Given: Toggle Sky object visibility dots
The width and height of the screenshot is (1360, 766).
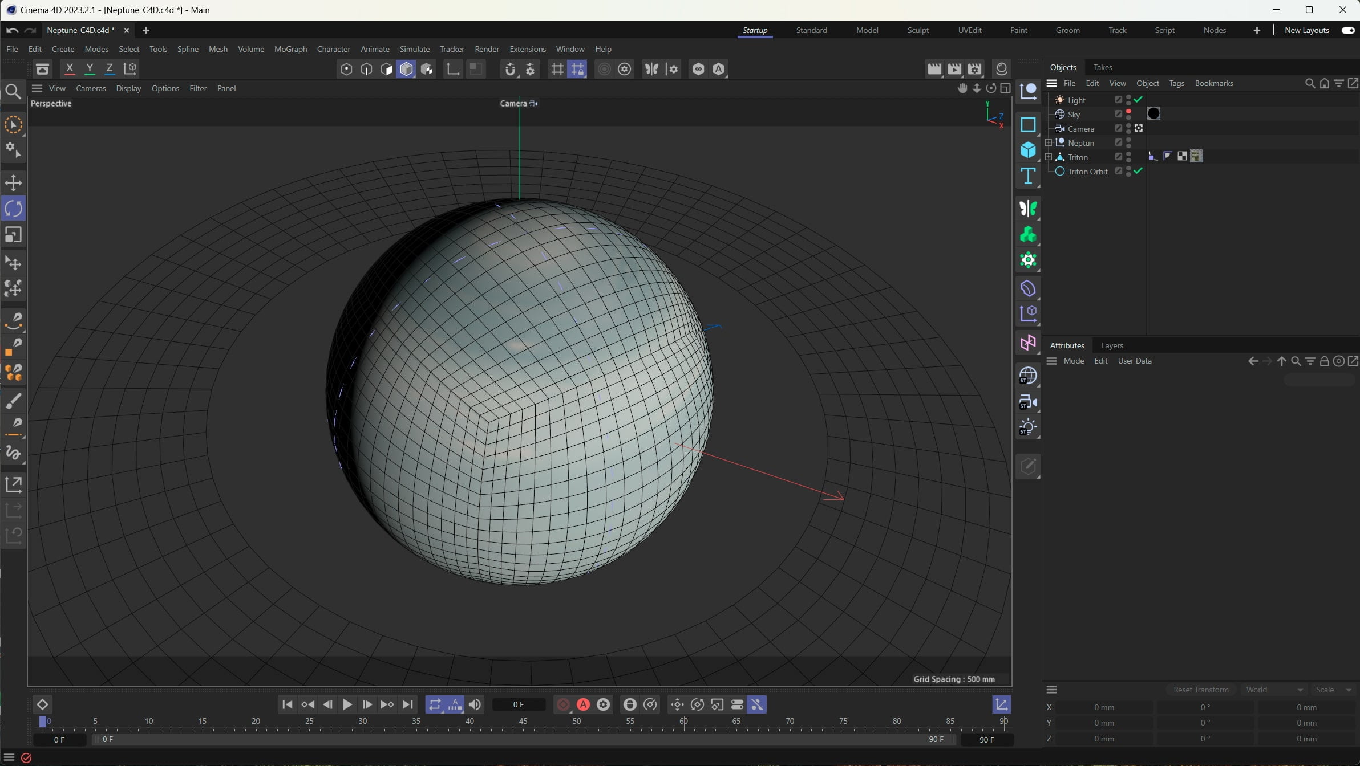Looking at the screenshot, I should 1128,115.
